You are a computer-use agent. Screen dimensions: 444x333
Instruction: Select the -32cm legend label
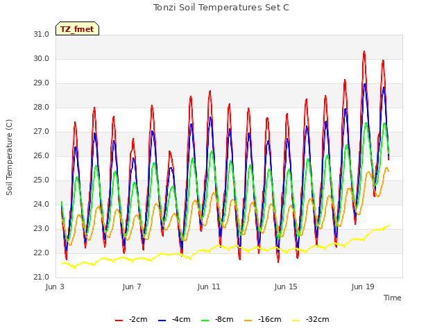[x=318, y=319]
